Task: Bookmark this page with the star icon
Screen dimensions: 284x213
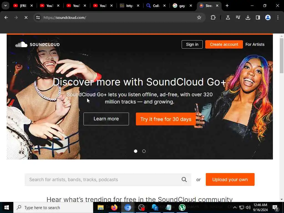Action: [x=199, y=17]
